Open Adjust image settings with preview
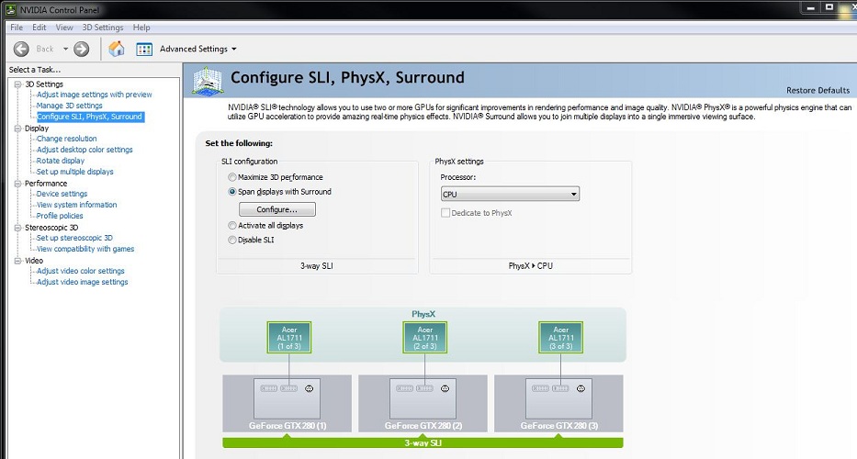 94,95
